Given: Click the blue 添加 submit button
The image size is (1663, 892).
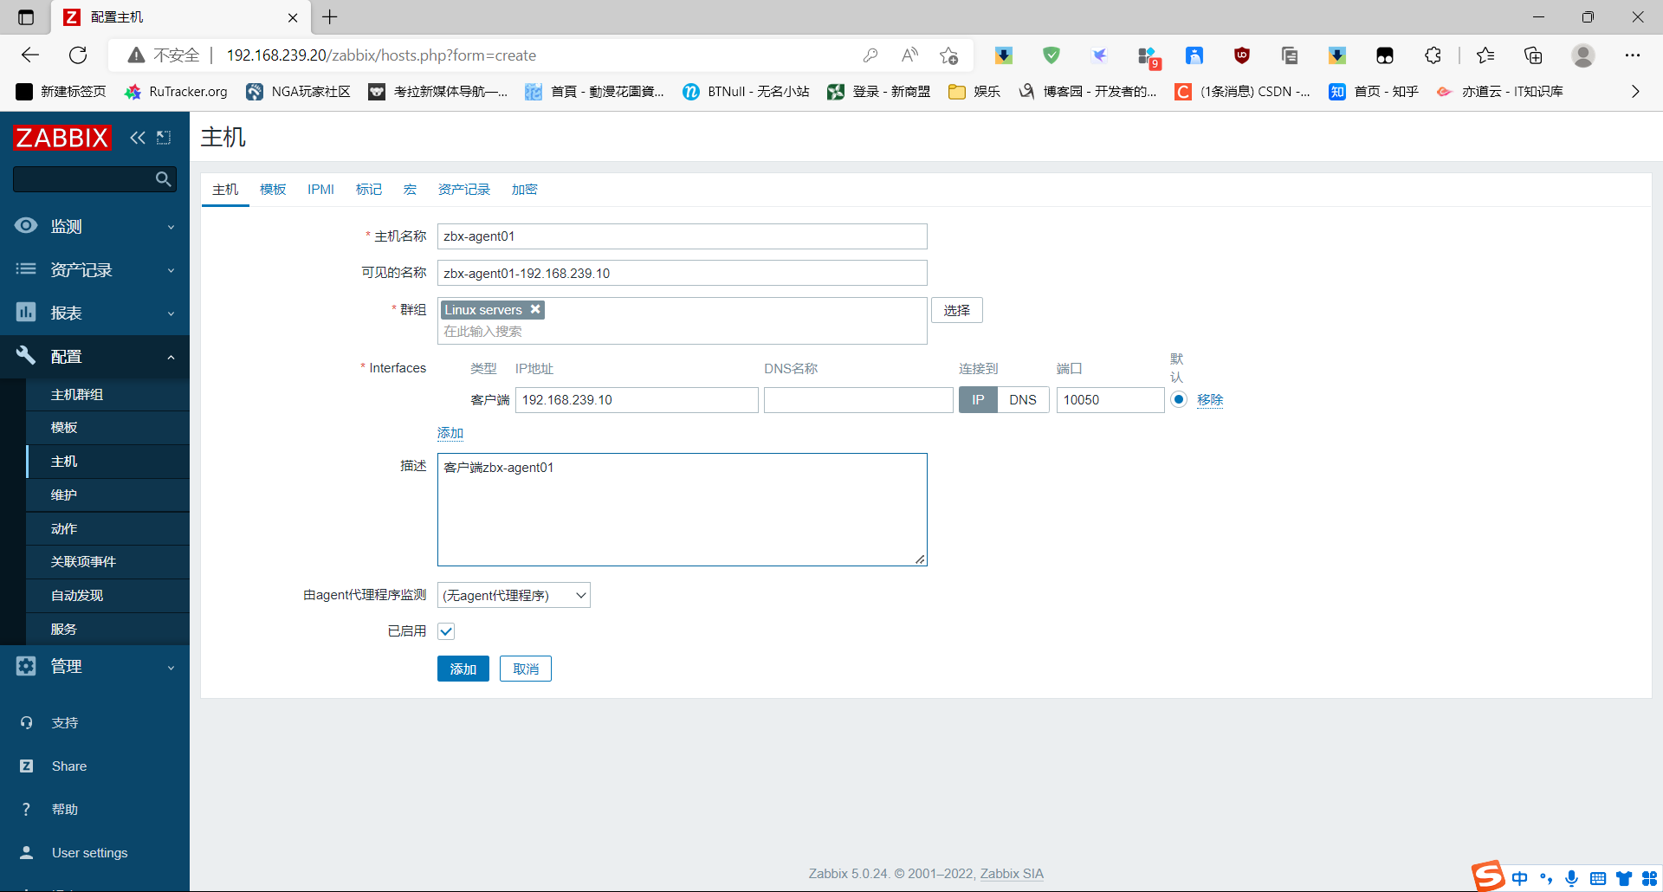Looking at the screenshot, I should tap(463, 669).
